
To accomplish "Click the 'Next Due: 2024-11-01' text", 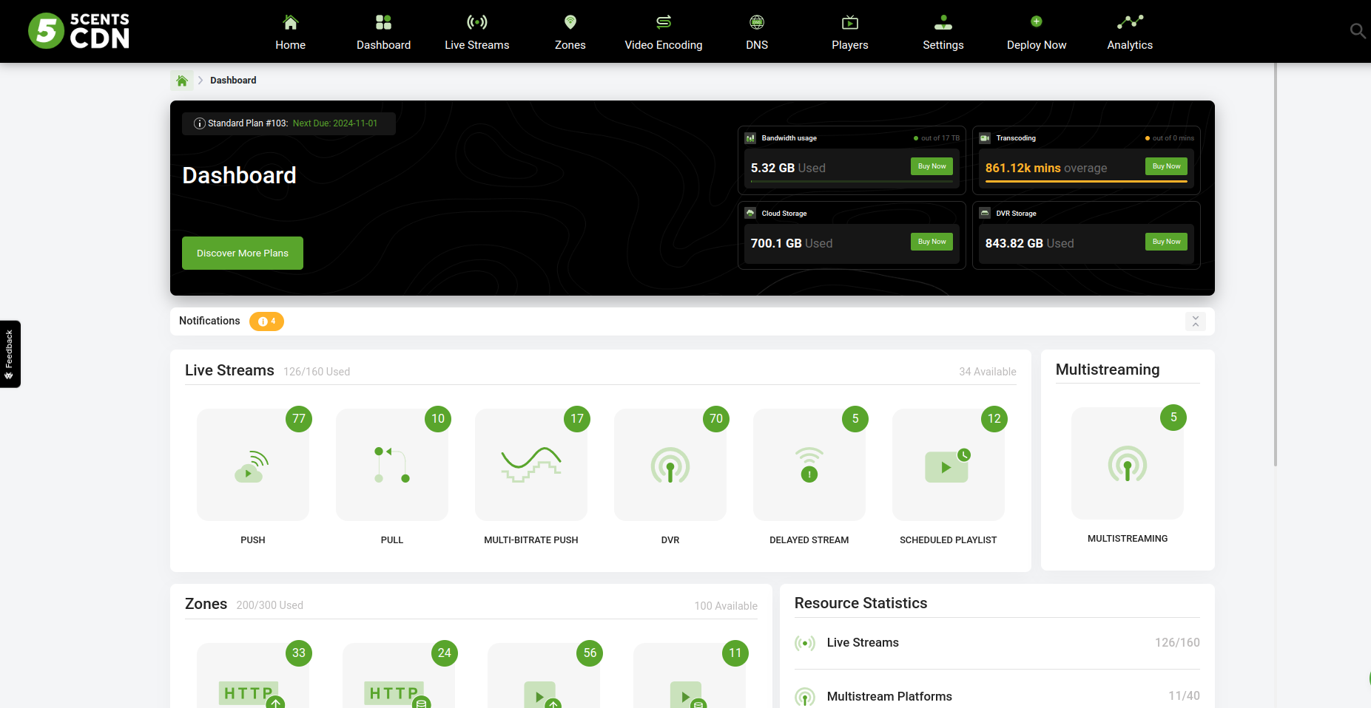I will tap(335, 123).
